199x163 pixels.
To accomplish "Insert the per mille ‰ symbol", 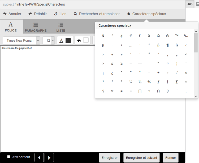I will pos(186,36).
